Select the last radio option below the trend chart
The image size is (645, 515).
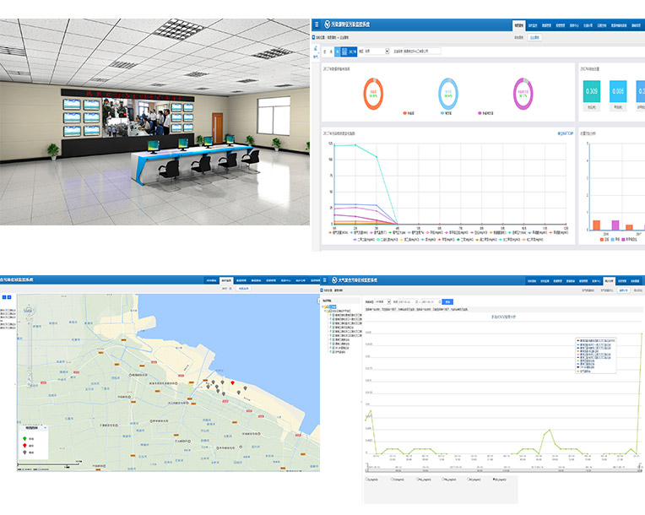point(494,480)
